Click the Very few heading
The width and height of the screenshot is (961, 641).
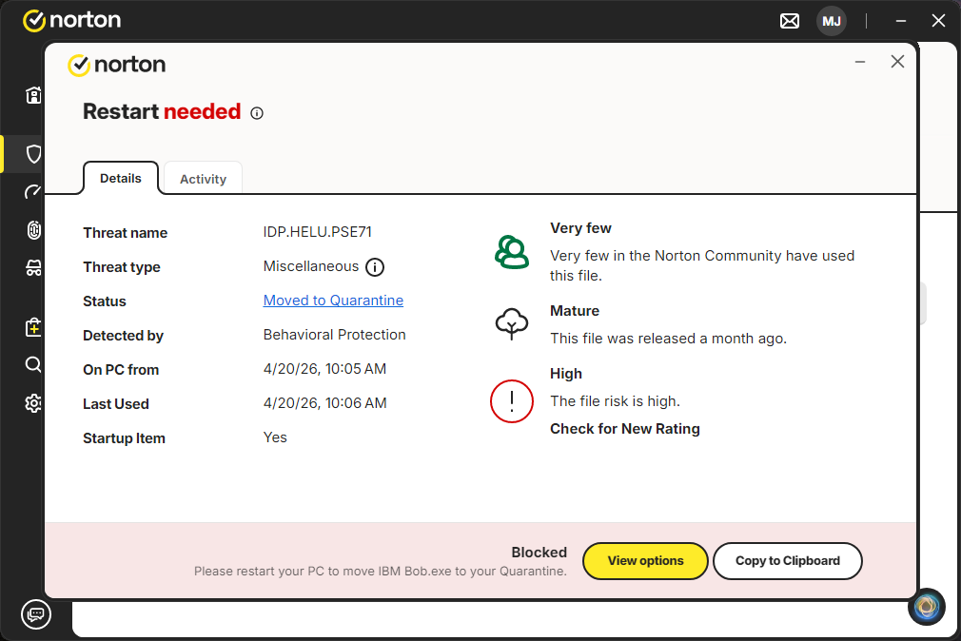pos(581,228)
